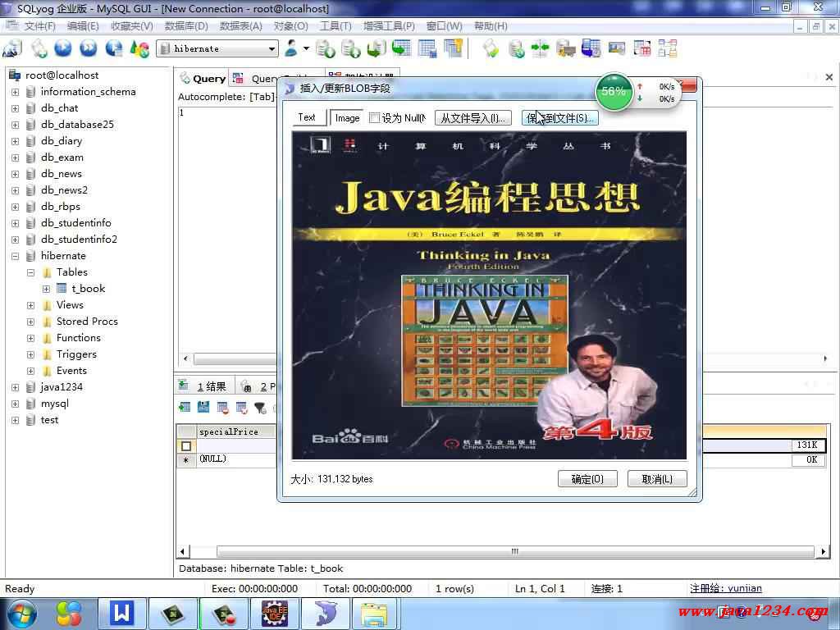Expand the java1234 database node
The height and width of the screenshot is (630, 840).
[15, 387]
